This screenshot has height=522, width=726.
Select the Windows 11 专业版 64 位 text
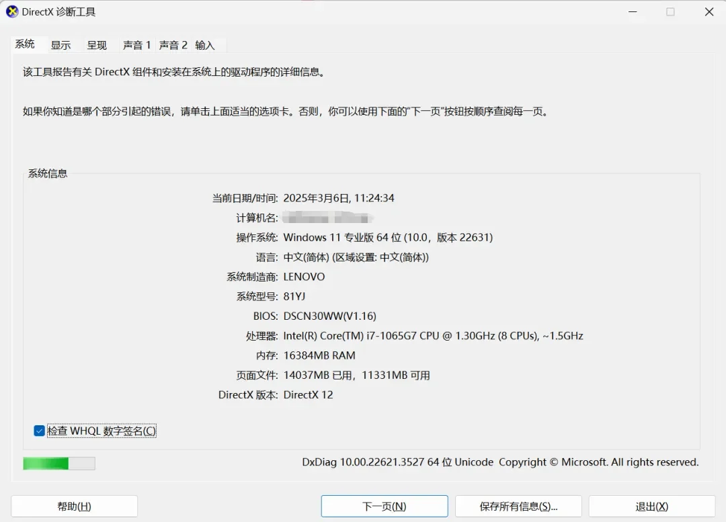(342, 237)
